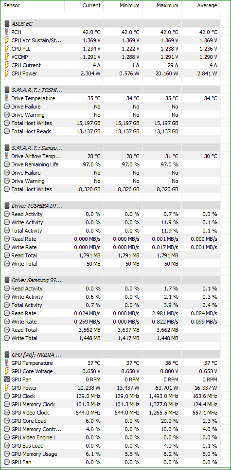Select the GPU Clock current value cell
This screenshot has height=470, width=231.
click(x=84, y=396)
